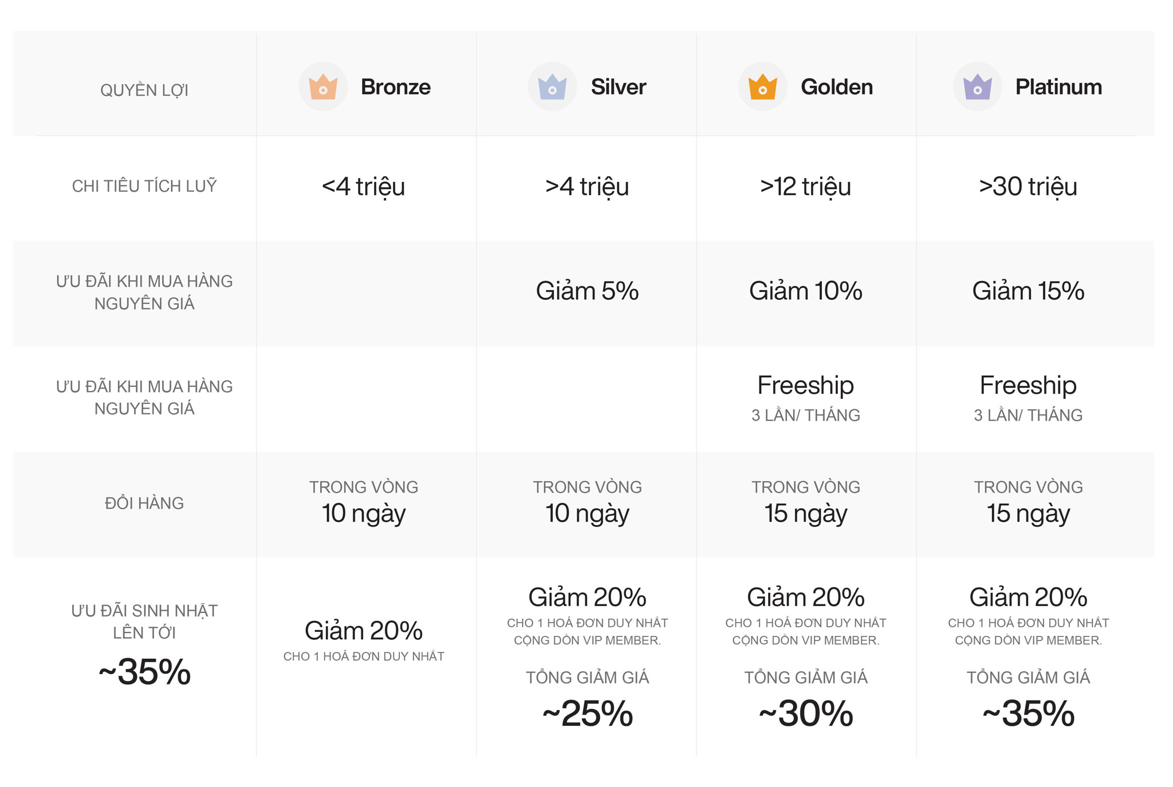Select the "<4 triệu" spending value
This screenshot has height=787, width=1173.
(363, 187)
